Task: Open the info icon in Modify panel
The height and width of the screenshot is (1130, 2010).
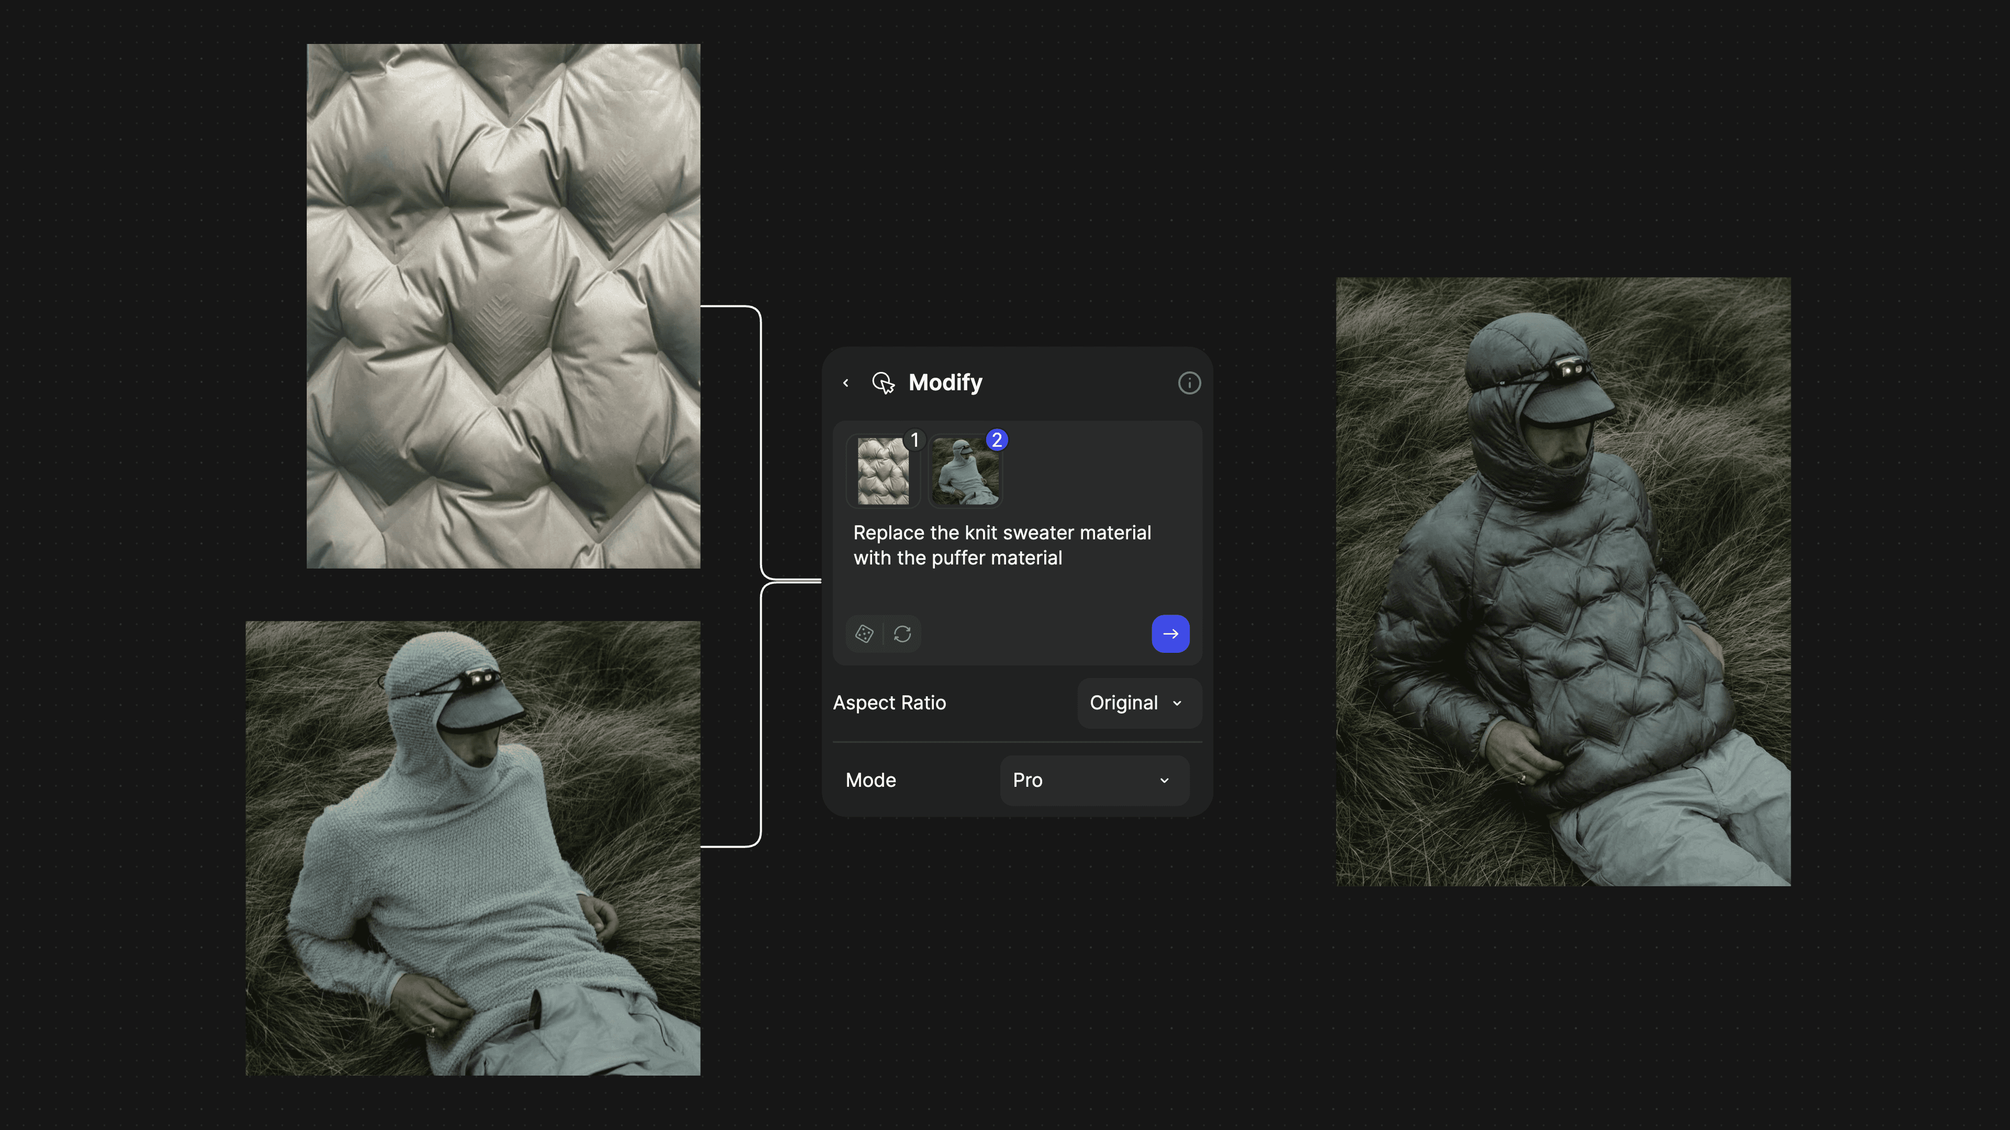Action: tap(1189, 383)
